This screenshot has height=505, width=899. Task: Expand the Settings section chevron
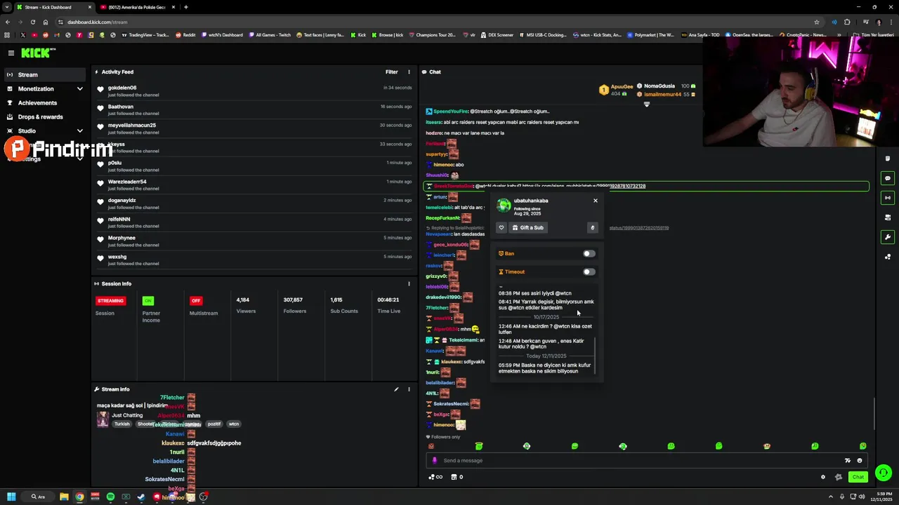tap(79, 159)
